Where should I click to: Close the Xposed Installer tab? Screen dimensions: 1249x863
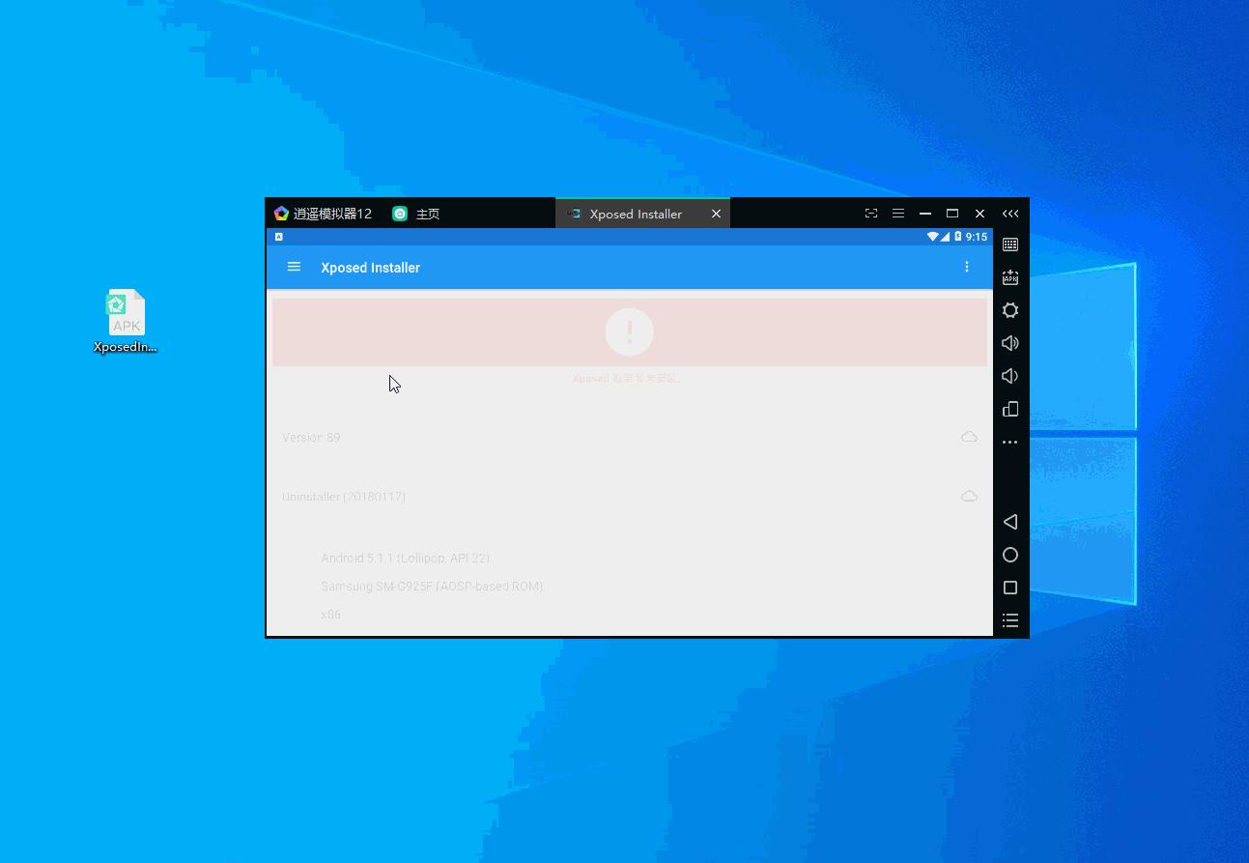pyautogui.click(x=716, y=214)
